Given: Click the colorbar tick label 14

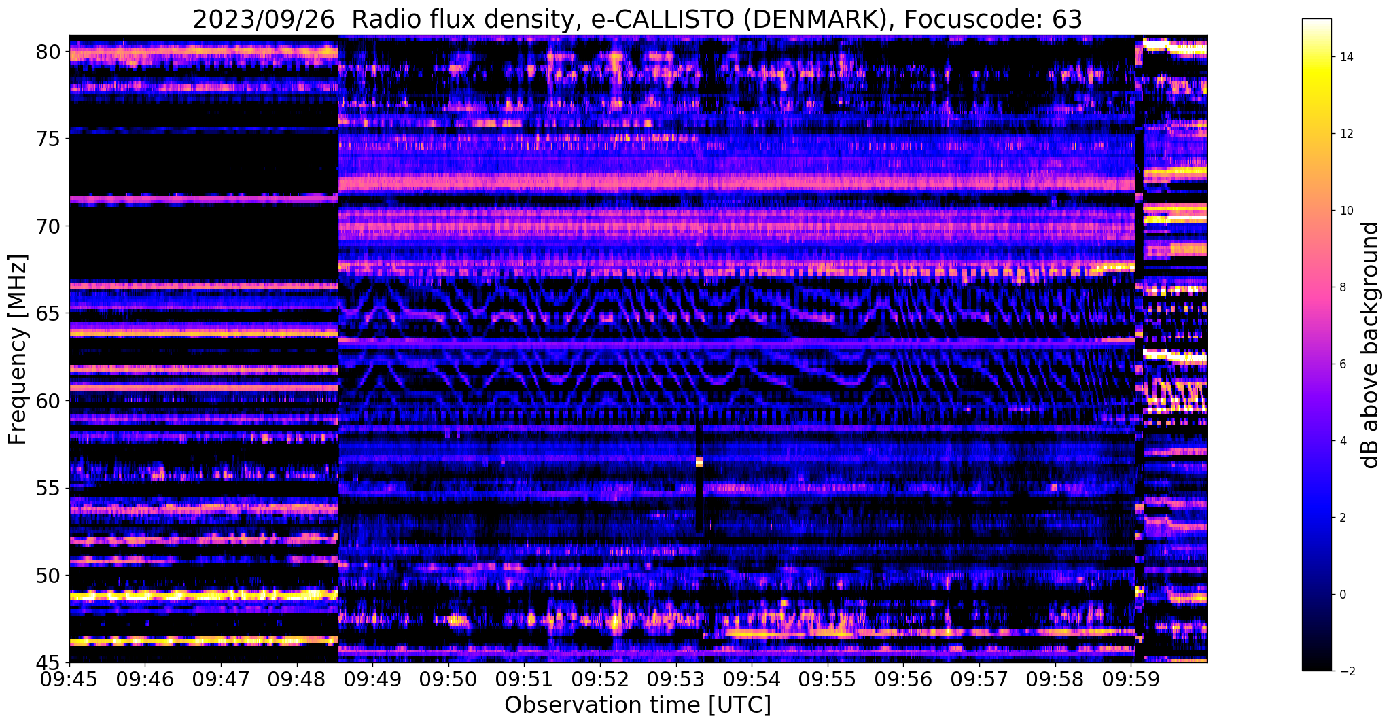Looking at the screenshot, I should point(1345,57).
